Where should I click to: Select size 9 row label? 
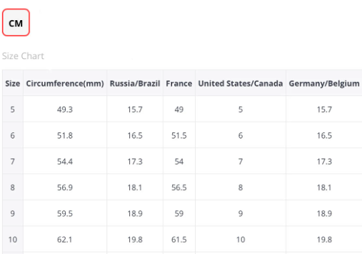point(13,213)
